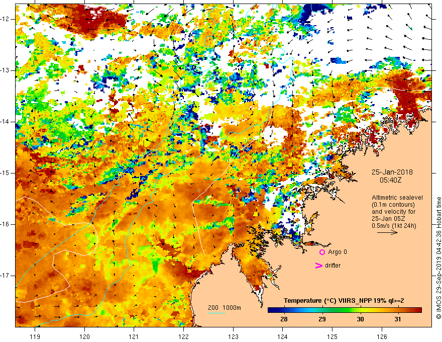
Task: Click latitude axis label -16
Action: tap(5, 224)
